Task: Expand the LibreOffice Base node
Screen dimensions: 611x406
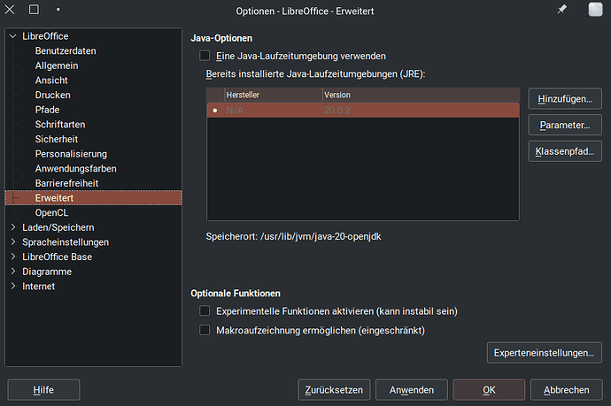Action: [13, 257]
